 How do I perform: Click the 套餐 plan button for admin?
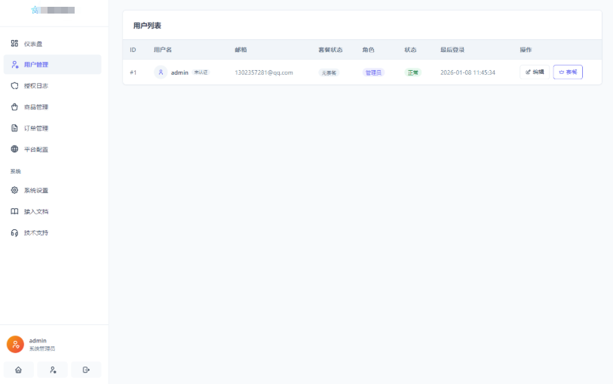568,72
